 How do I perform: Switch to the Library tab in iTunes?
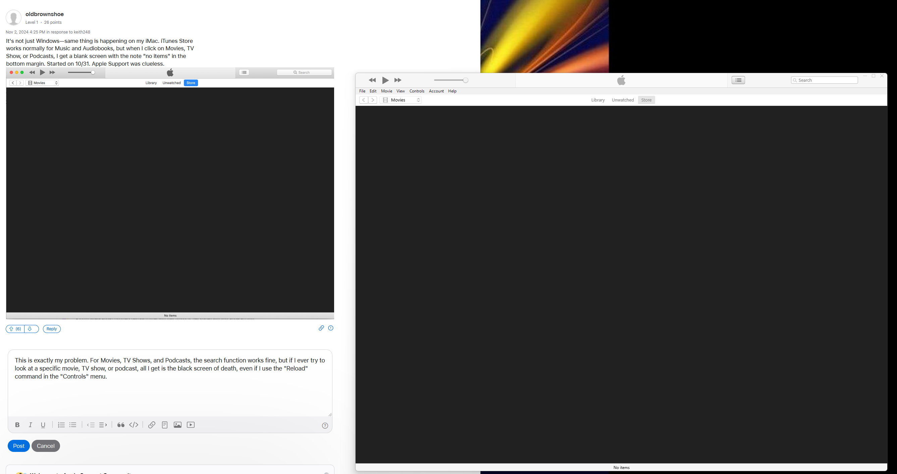click(598, 100)
